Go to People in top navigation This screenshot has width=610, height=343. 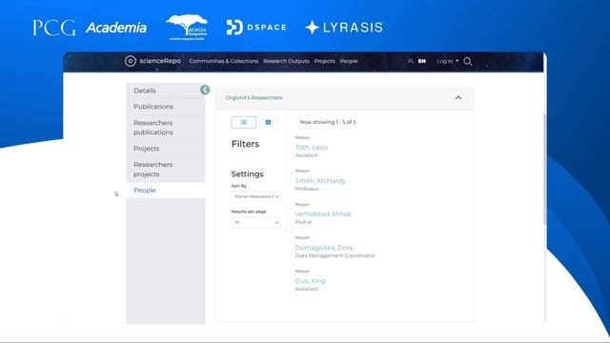tap(349, 61)
